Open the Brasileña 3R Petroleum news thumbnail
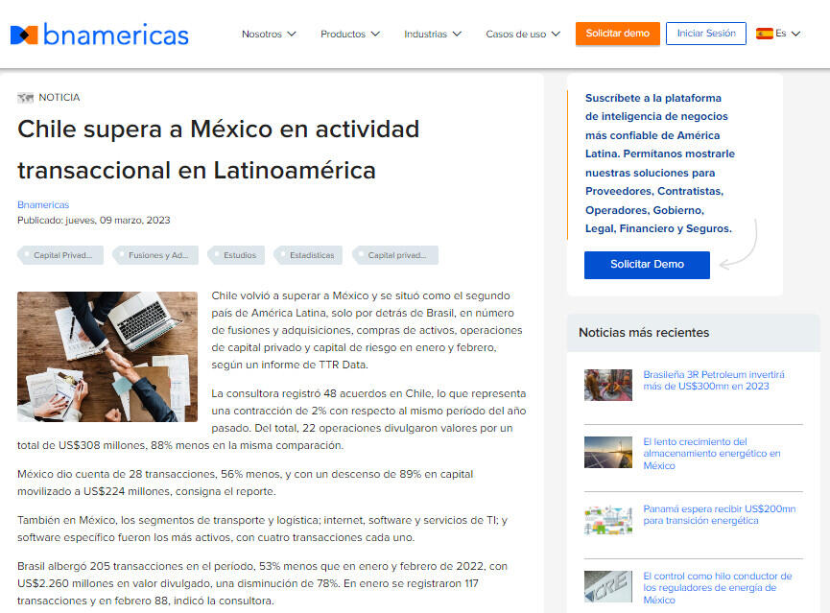 click(x=608, y=385)
